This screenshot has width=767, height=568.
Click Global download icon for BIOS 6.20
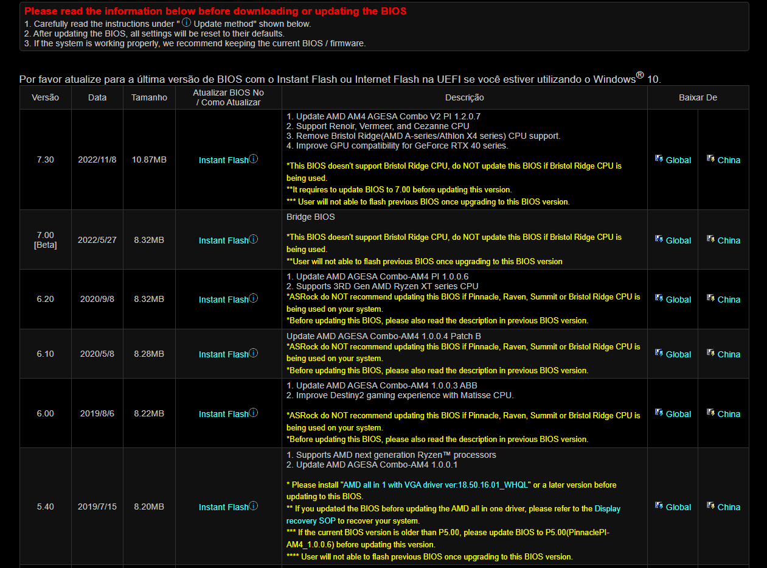pos(659,298)
